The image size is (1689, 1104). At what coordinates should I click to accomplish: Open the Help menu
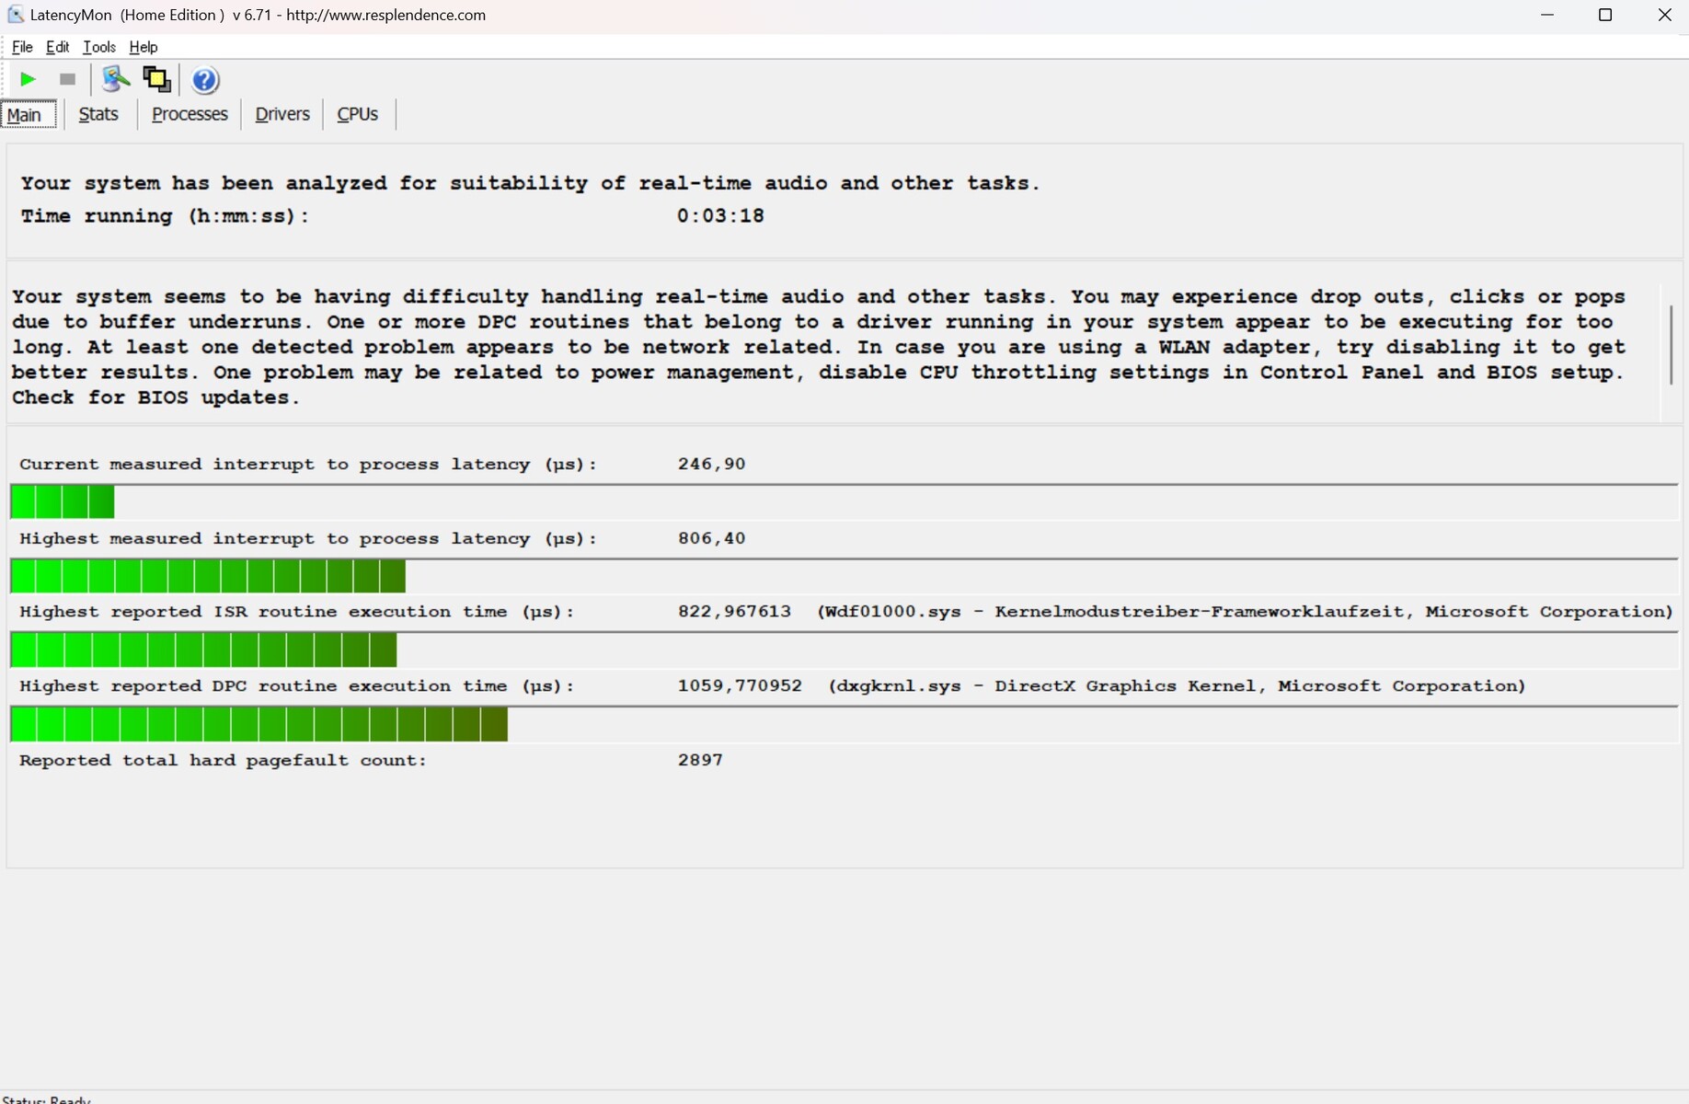pyautogui.click(x=143, y=47)
